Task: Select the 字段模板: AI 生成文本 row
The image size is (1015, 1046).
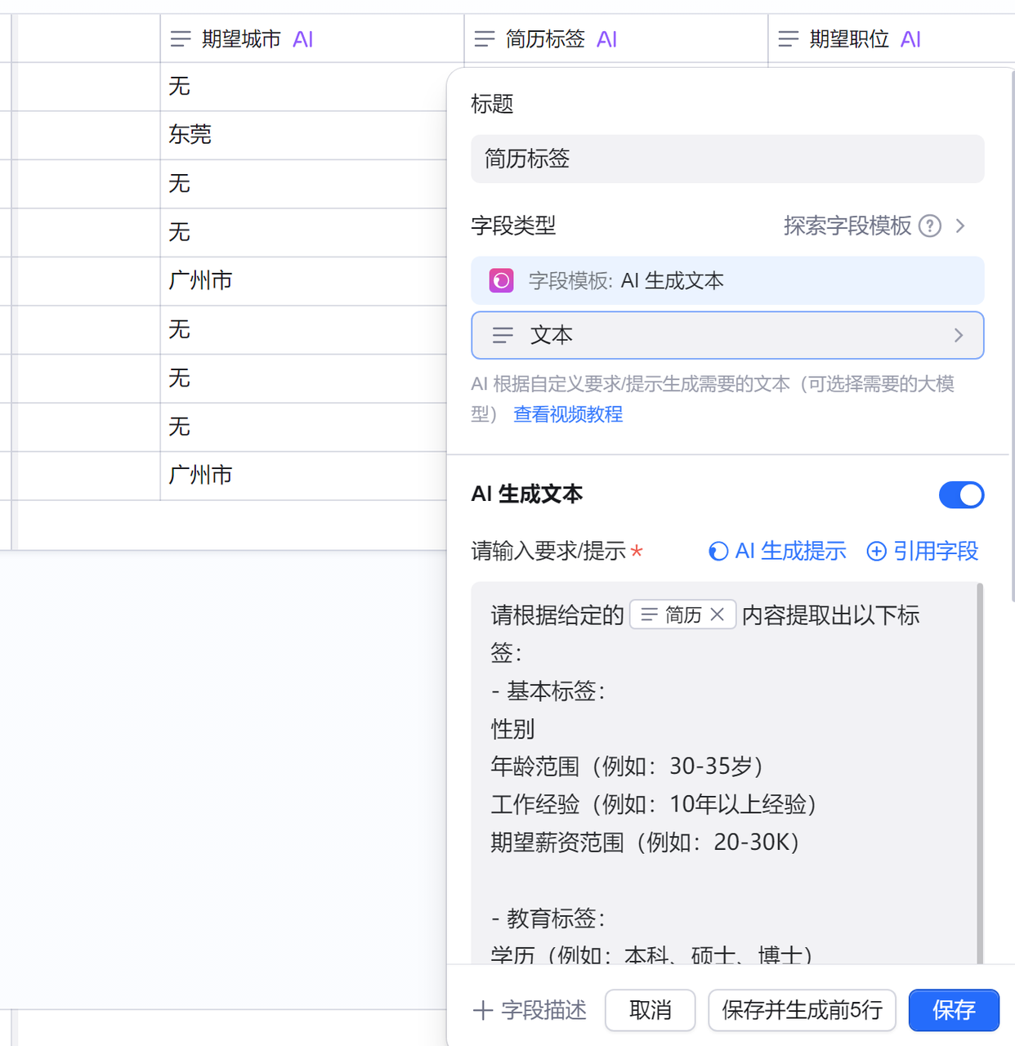Action: [x=727, y=281]
